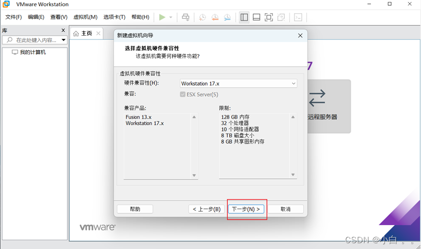Open 选项卡(T) menu
The width and height of the screenshot is (421, 249).
coord(114,17)
